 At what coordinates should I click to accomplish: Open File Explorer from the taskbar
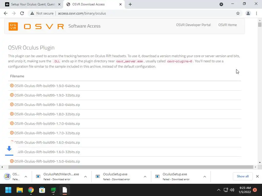click(x=19, y=190)
